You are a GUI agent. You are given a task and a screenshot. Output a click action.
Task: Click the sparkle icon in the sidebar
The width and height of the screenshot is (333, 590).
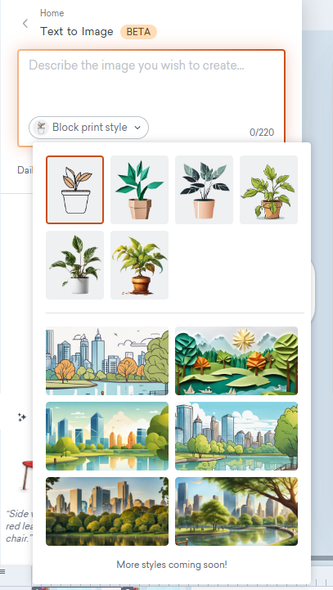[22, 417]
